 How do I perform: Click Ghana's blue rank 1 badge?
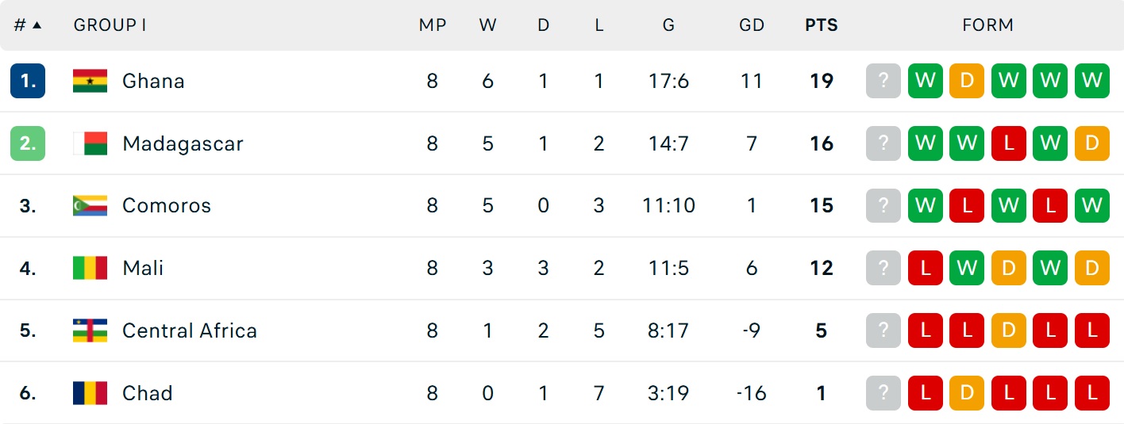pos(28,81)
